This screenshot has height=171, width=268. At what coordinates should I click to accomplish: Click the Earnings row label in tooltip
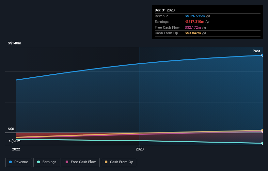click(x=162, y=22)
